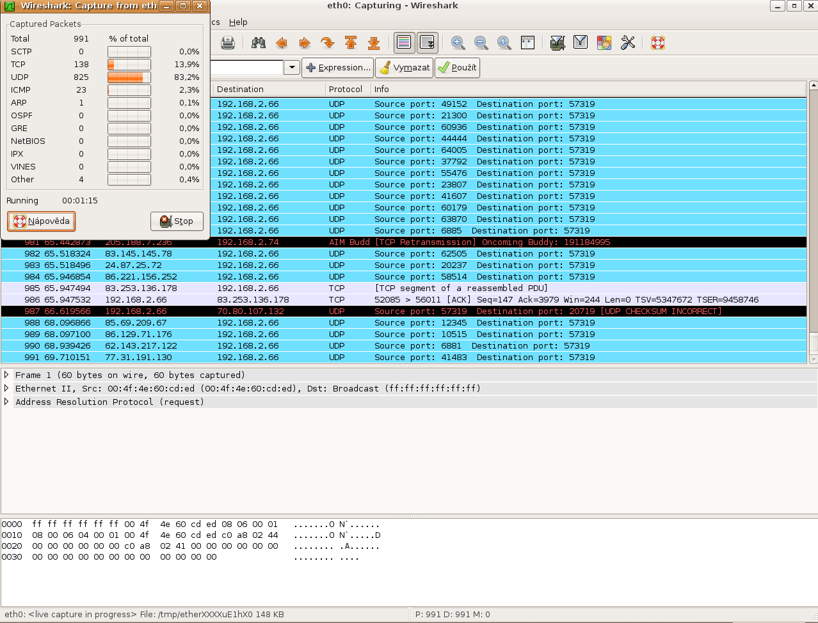Open Preferences with the tools icon
This screenshot has height=623, width=818.
tap(628, 43)
